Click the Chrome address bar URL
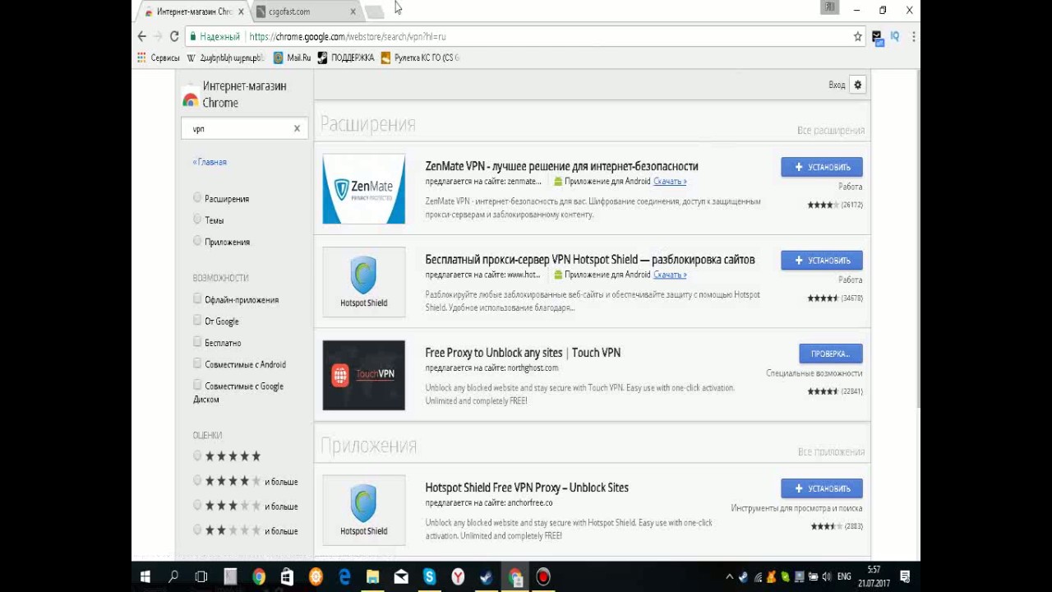 coord(347,36)
